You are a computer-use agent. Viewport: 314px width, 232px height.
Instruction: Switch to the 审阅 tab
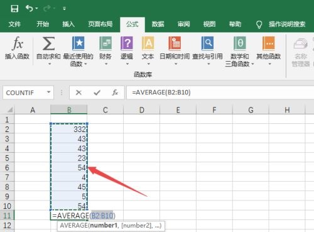pyautogui.click(x=183, y=25)
